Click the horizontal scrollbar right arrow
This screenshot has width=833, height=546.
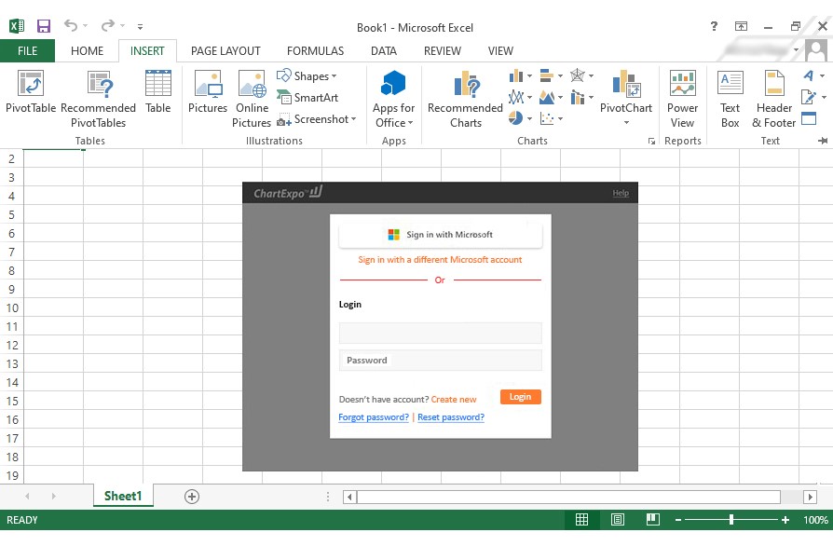[x=810, y=498]
